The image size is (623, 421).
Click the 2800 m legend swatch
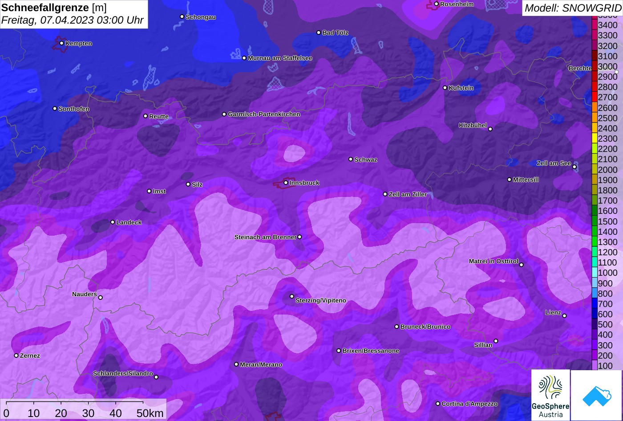click(x=594, y=87)
